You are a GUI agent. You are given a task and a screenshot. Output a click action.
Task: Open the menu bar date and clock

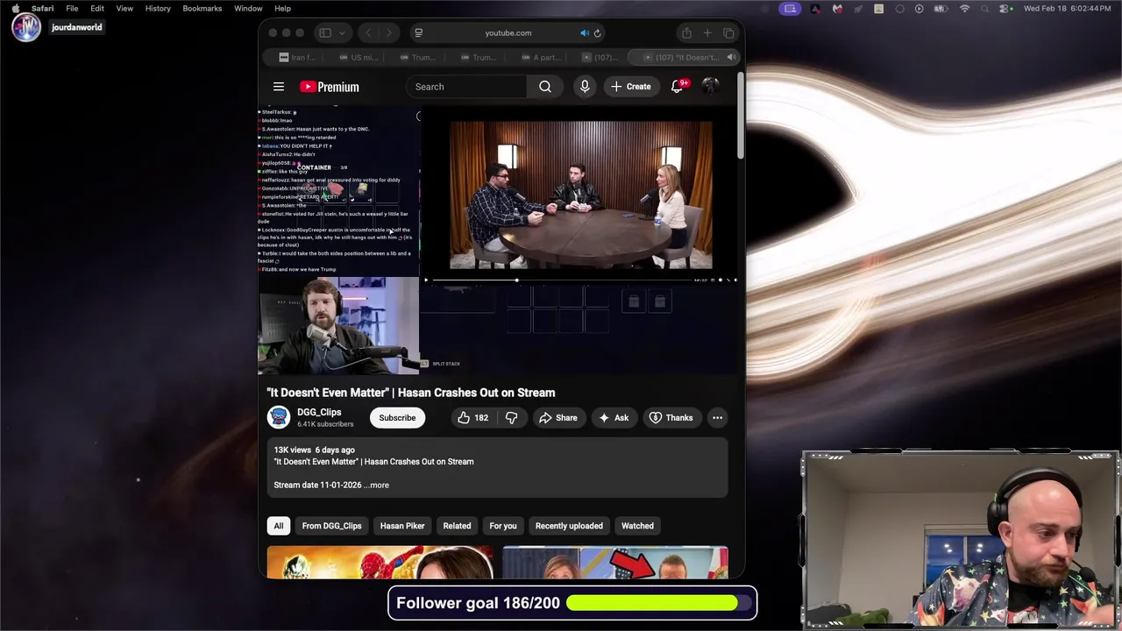[x=1066, y=9]
